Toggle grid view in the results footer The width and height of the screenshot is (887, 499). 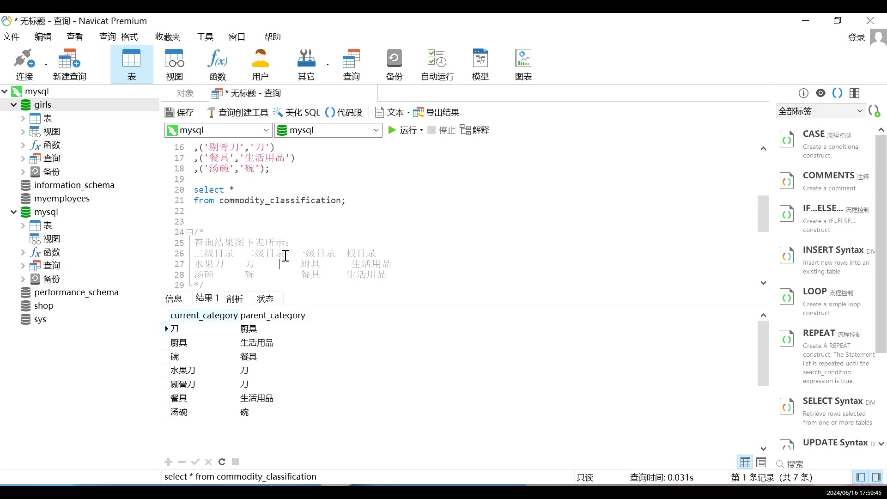point(745,462)
